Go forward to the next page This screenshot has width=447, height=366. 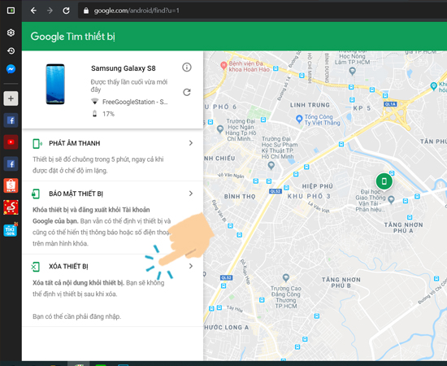pos(50,11)
